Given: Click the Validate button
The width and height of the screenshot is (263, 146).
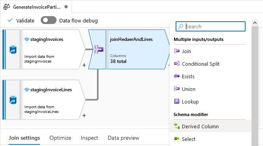Looking at the screenshot, I should [x=21, y=20].
